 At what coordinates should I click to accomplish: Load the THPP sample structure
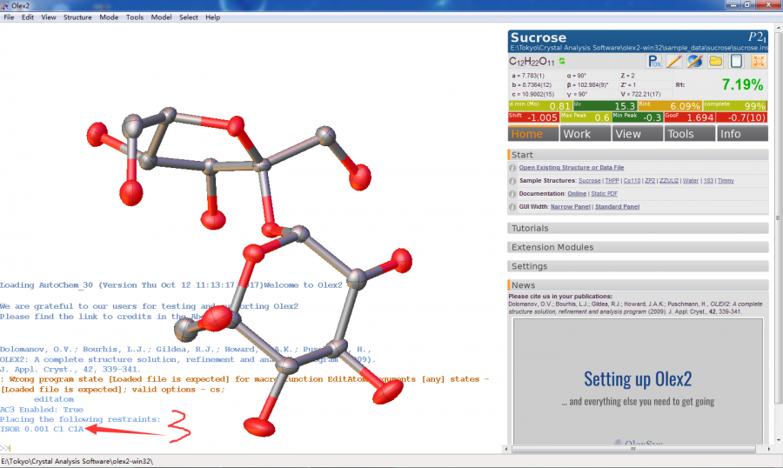[612, 181]
